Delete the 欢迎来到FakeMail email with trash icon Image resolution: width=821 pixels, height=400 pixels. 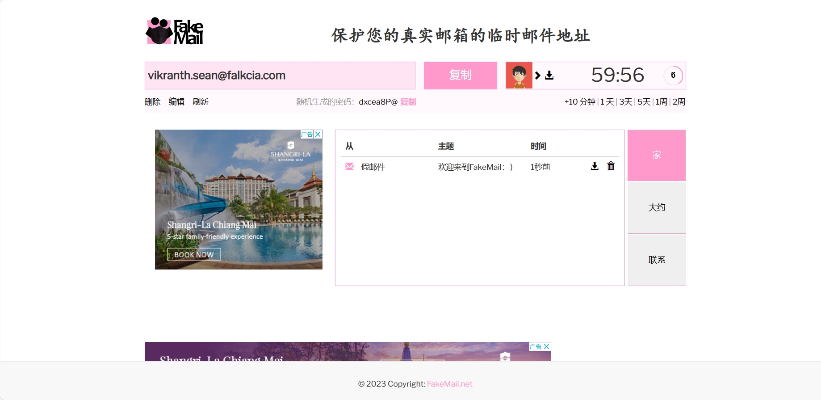(611, 166)
